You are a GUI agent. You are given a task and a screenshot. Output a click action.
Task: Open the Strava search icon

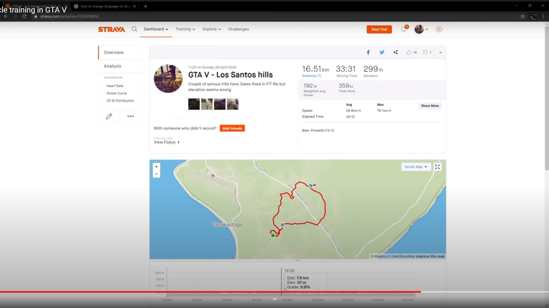click(x=134, y=29)
